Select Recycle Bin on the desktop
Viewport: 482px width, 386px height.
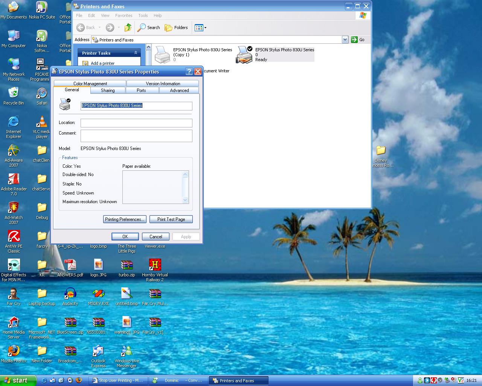pyautogui.click(x=14, y=96)
